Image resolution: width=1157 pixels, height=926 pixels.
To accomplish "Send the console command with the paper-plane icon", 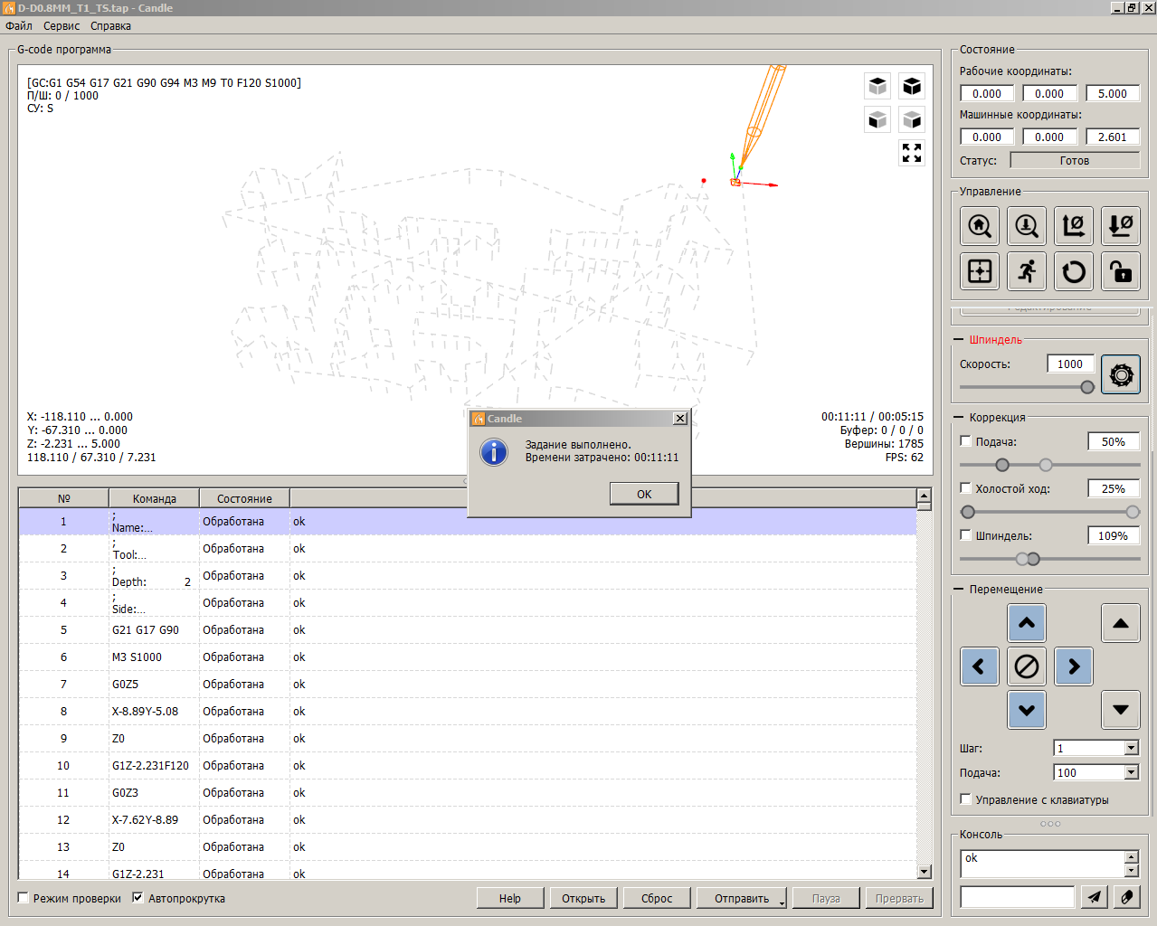I will click(x=1095, y=897).
